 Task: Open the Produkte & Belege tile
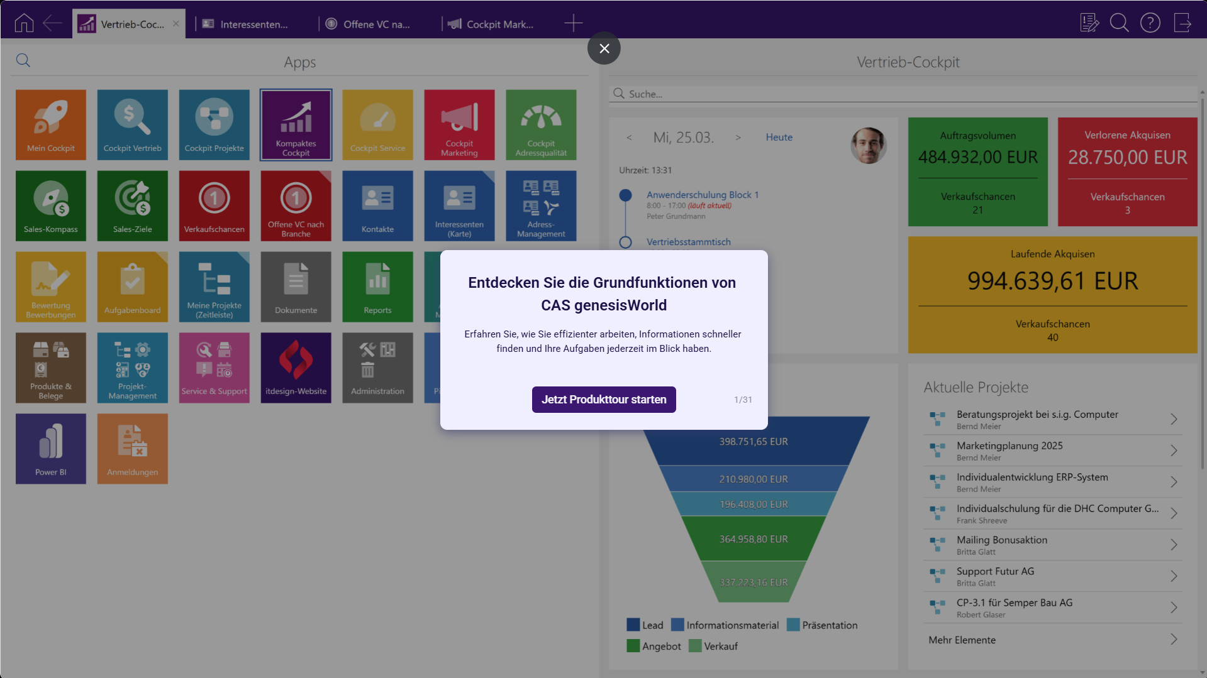(x=51, y=368)
